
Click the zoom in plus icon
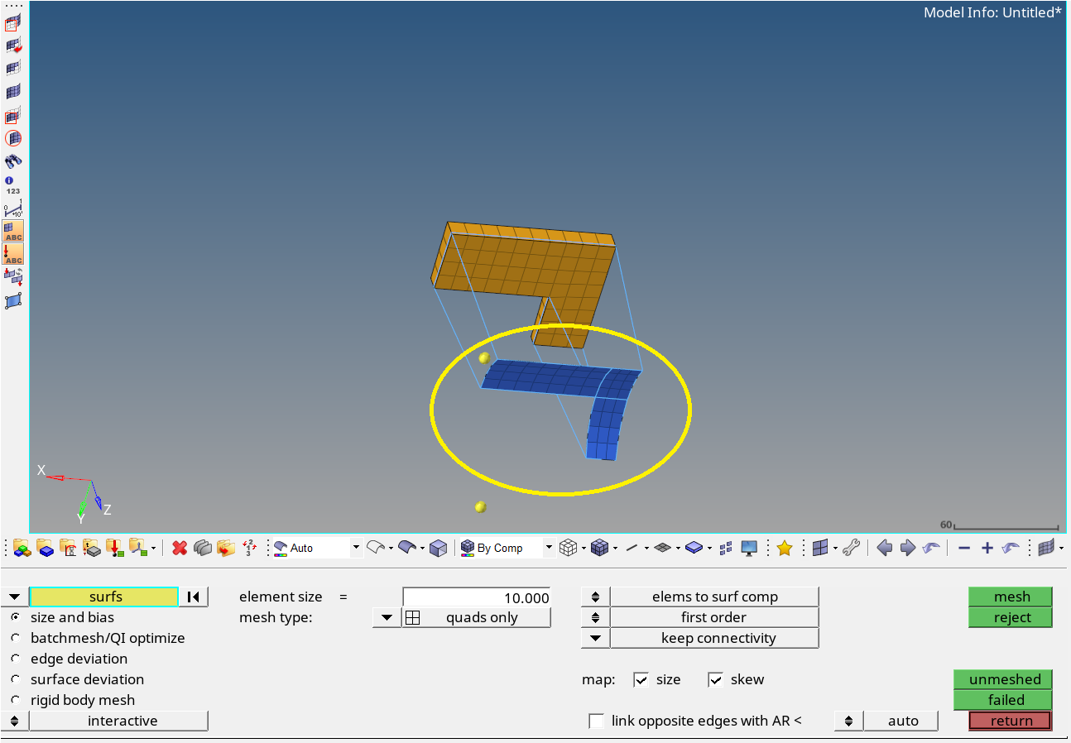point(987,548)
